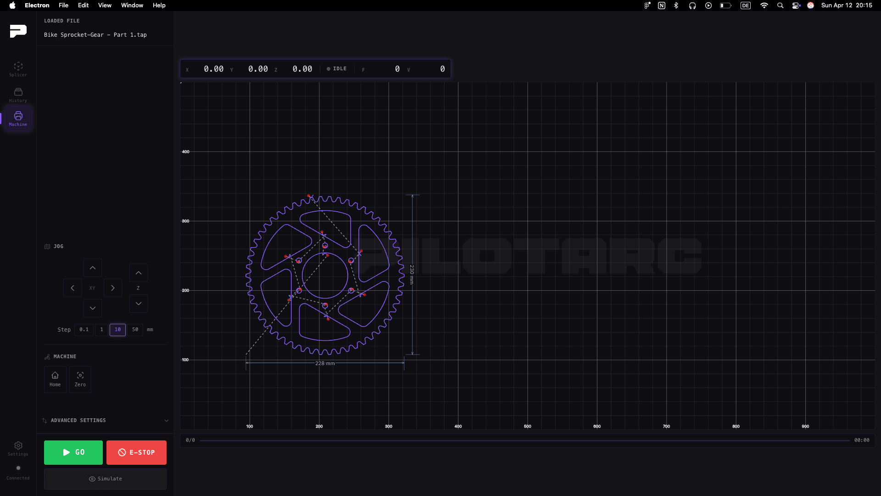Click the Connected status indicator
881x496 pixels.
click(x=18, y=473)
